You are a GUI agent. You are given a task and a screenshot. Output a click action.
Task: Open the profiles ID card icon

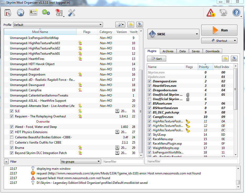33,13
